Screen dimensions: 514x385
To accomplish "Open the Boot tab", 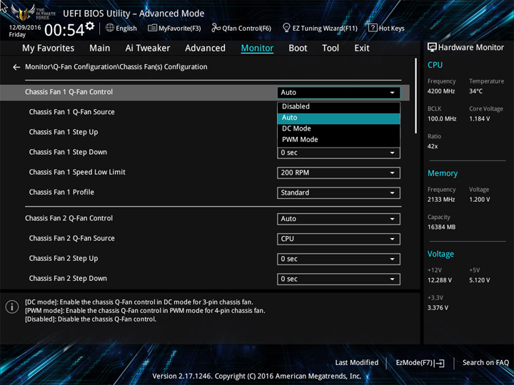I will pos(298,48).
